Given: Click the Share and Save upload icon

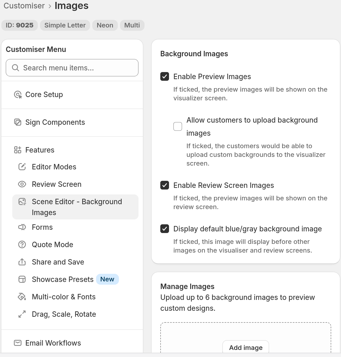Looking at the screenshot, I should [22, 262].
